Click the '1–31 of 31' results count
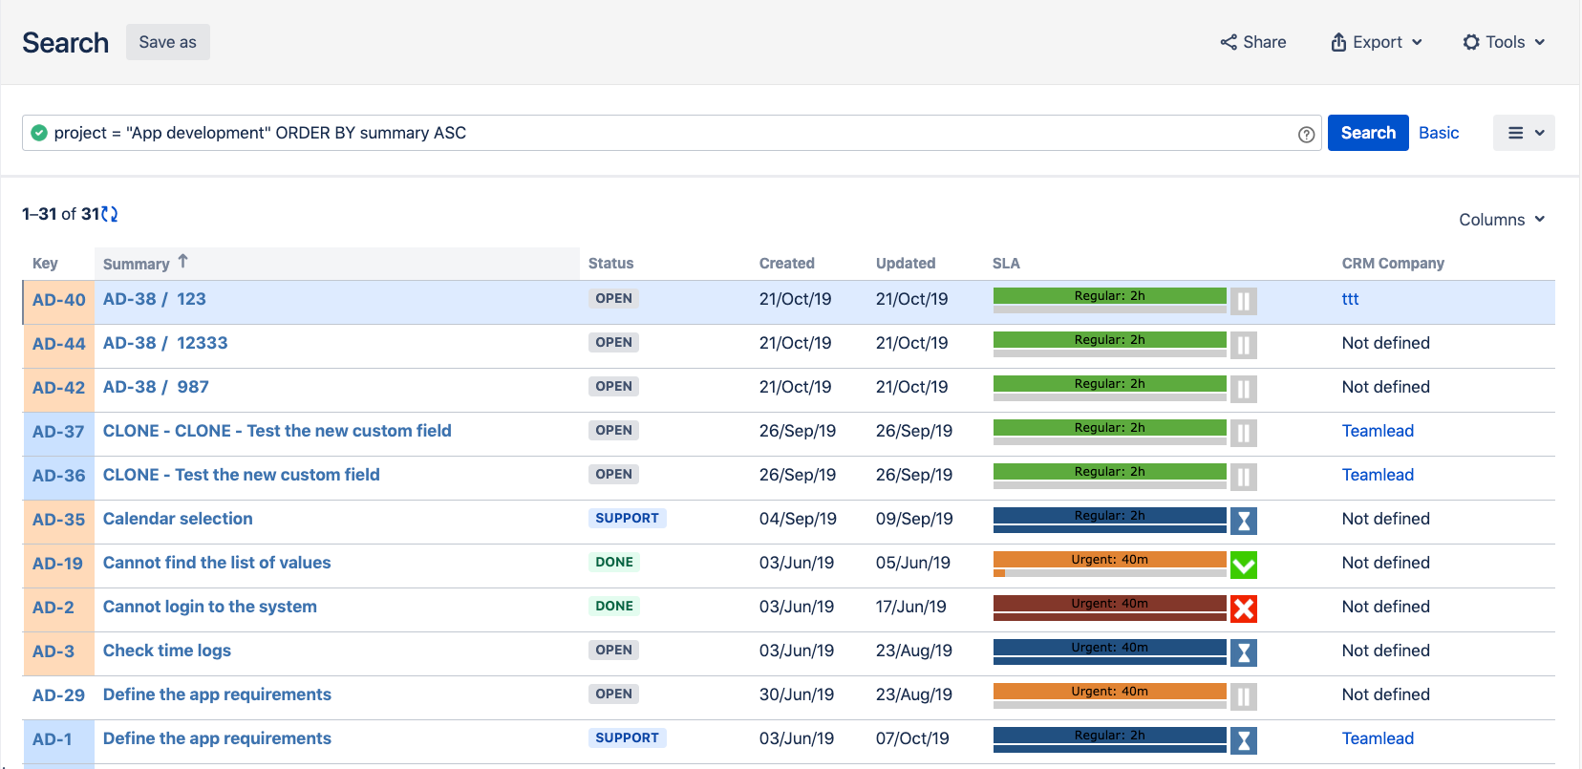 point(60,214)
